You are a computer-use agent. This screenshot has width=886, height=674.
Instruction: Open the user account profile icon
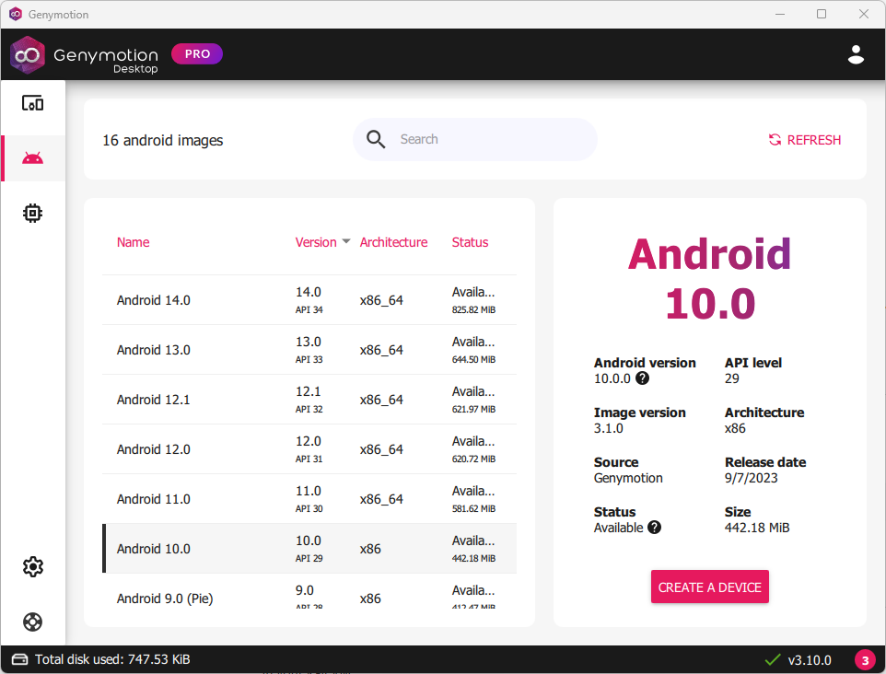click(x=856, y=54)
